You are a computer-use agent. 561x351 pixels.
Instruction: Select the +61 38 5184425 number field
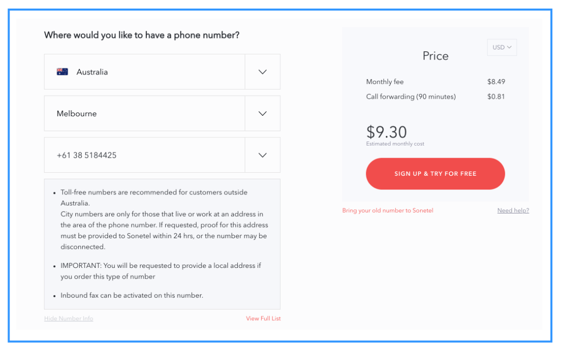151,155
